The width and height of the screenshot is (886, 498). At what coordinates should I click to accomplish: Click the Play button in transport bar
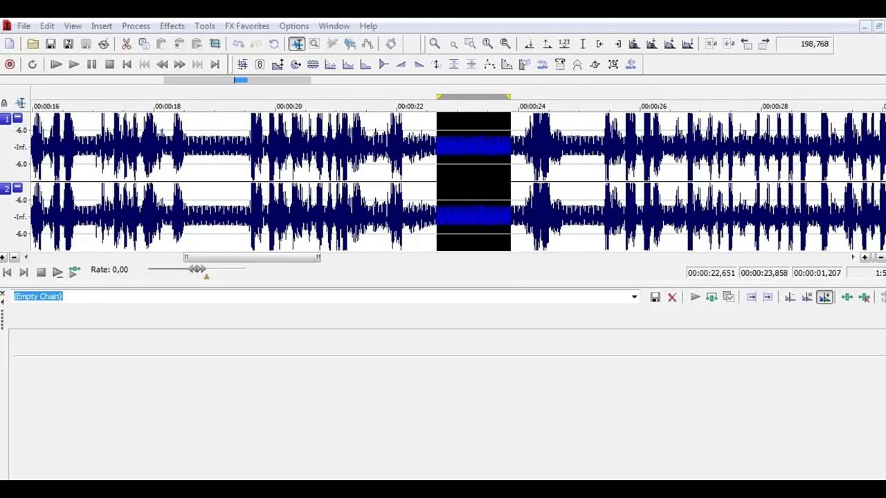(73, 64)
